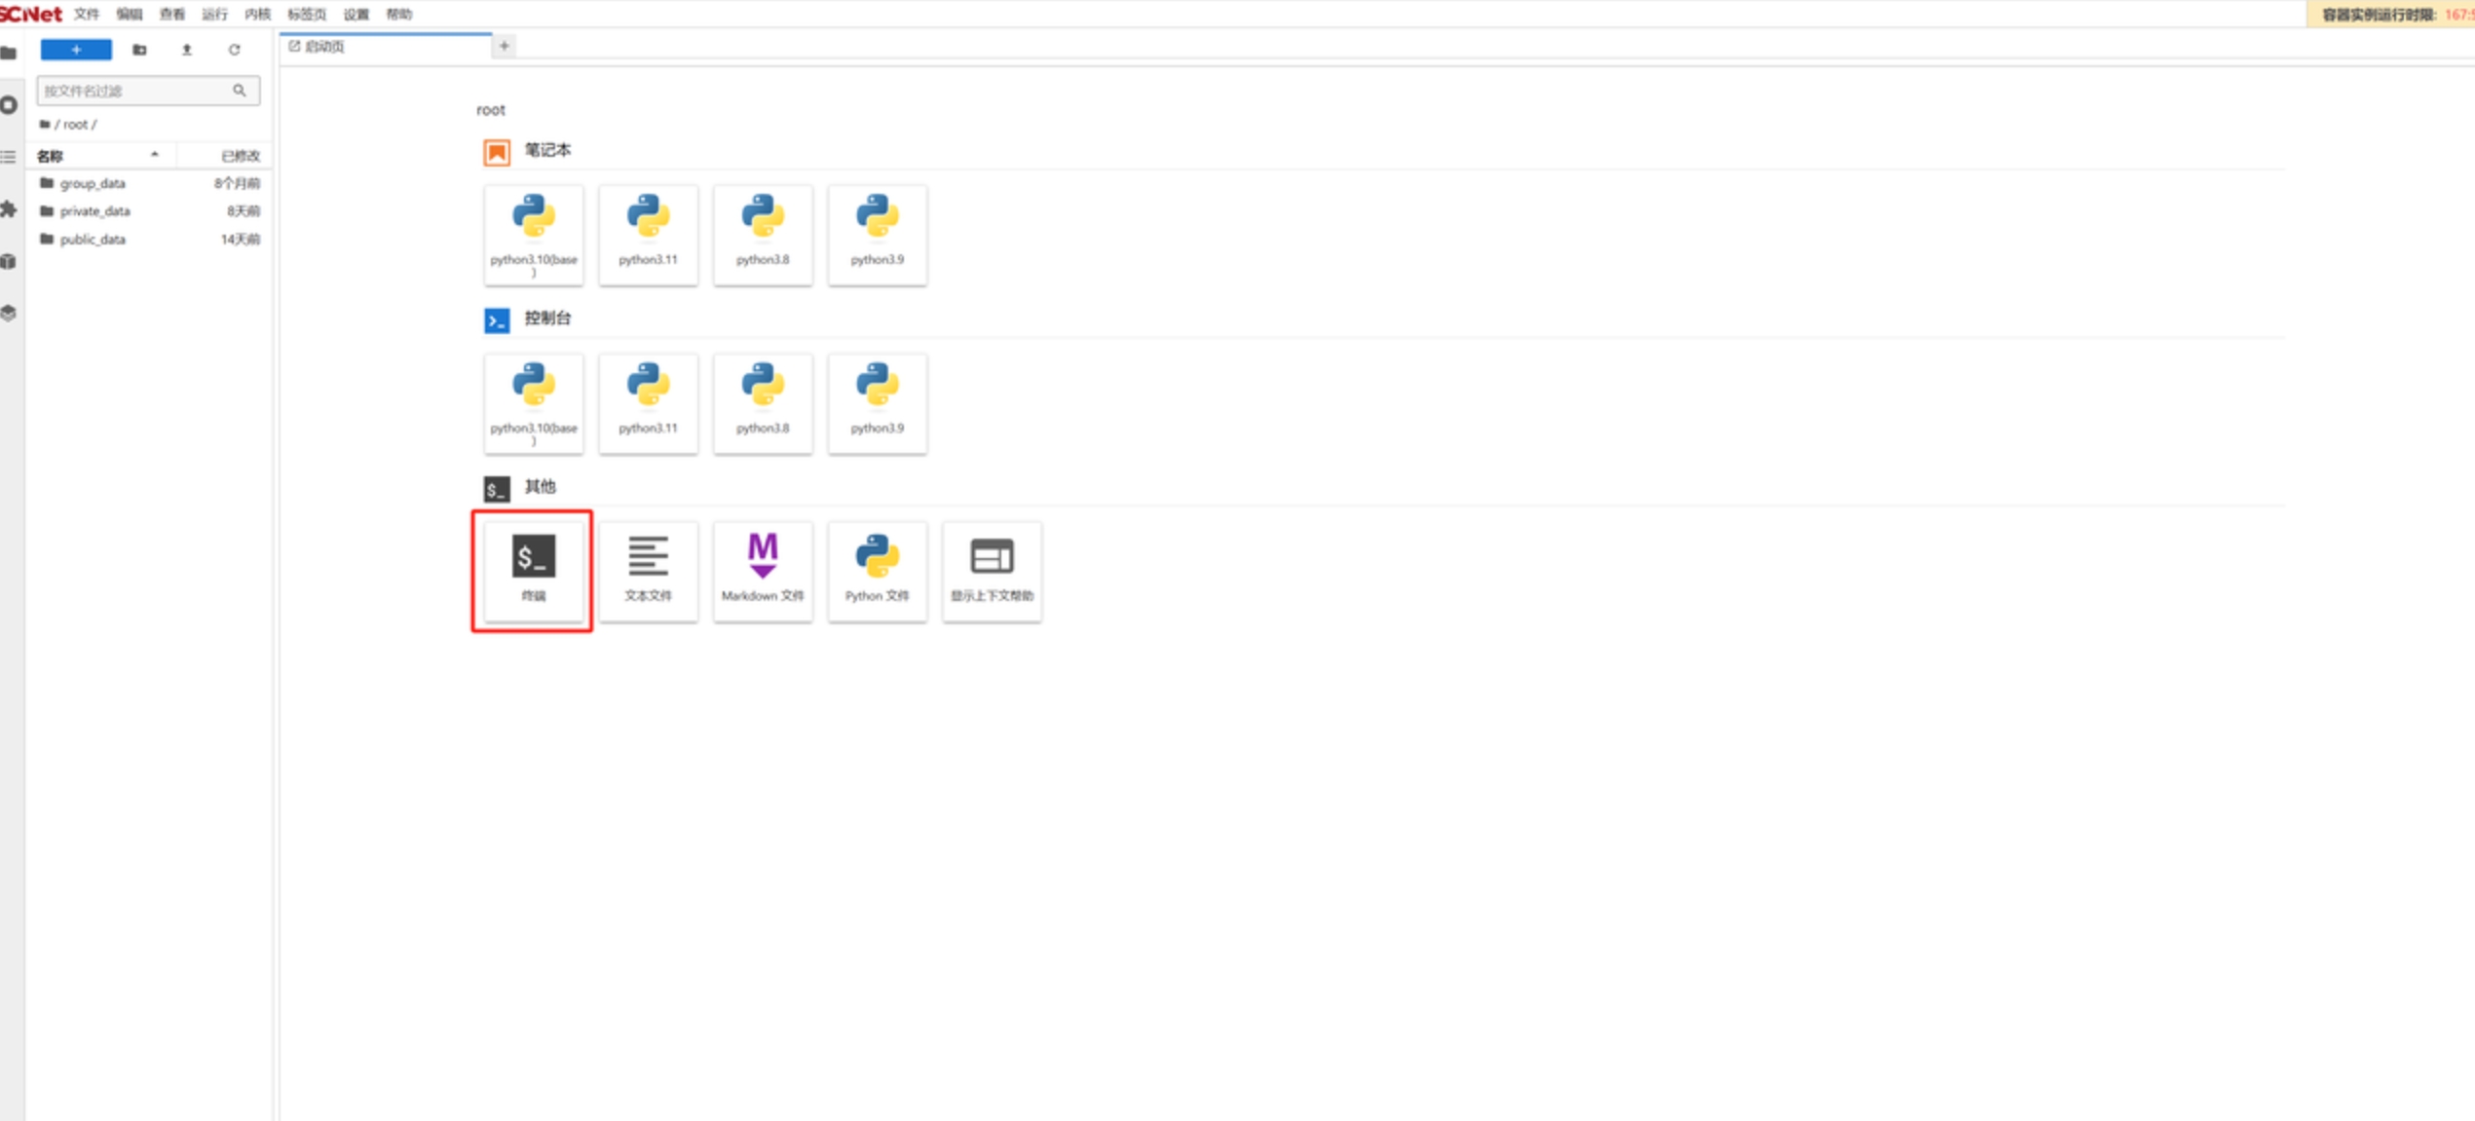Click the upload files icon
Image resolution: width=2475 pixels, height=1121 pixels.
(187, 50)
